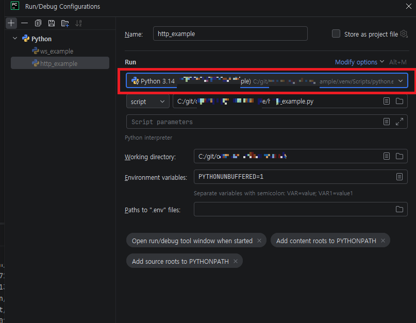Close the Run/Debug Configurations dialog

(409, 6)
